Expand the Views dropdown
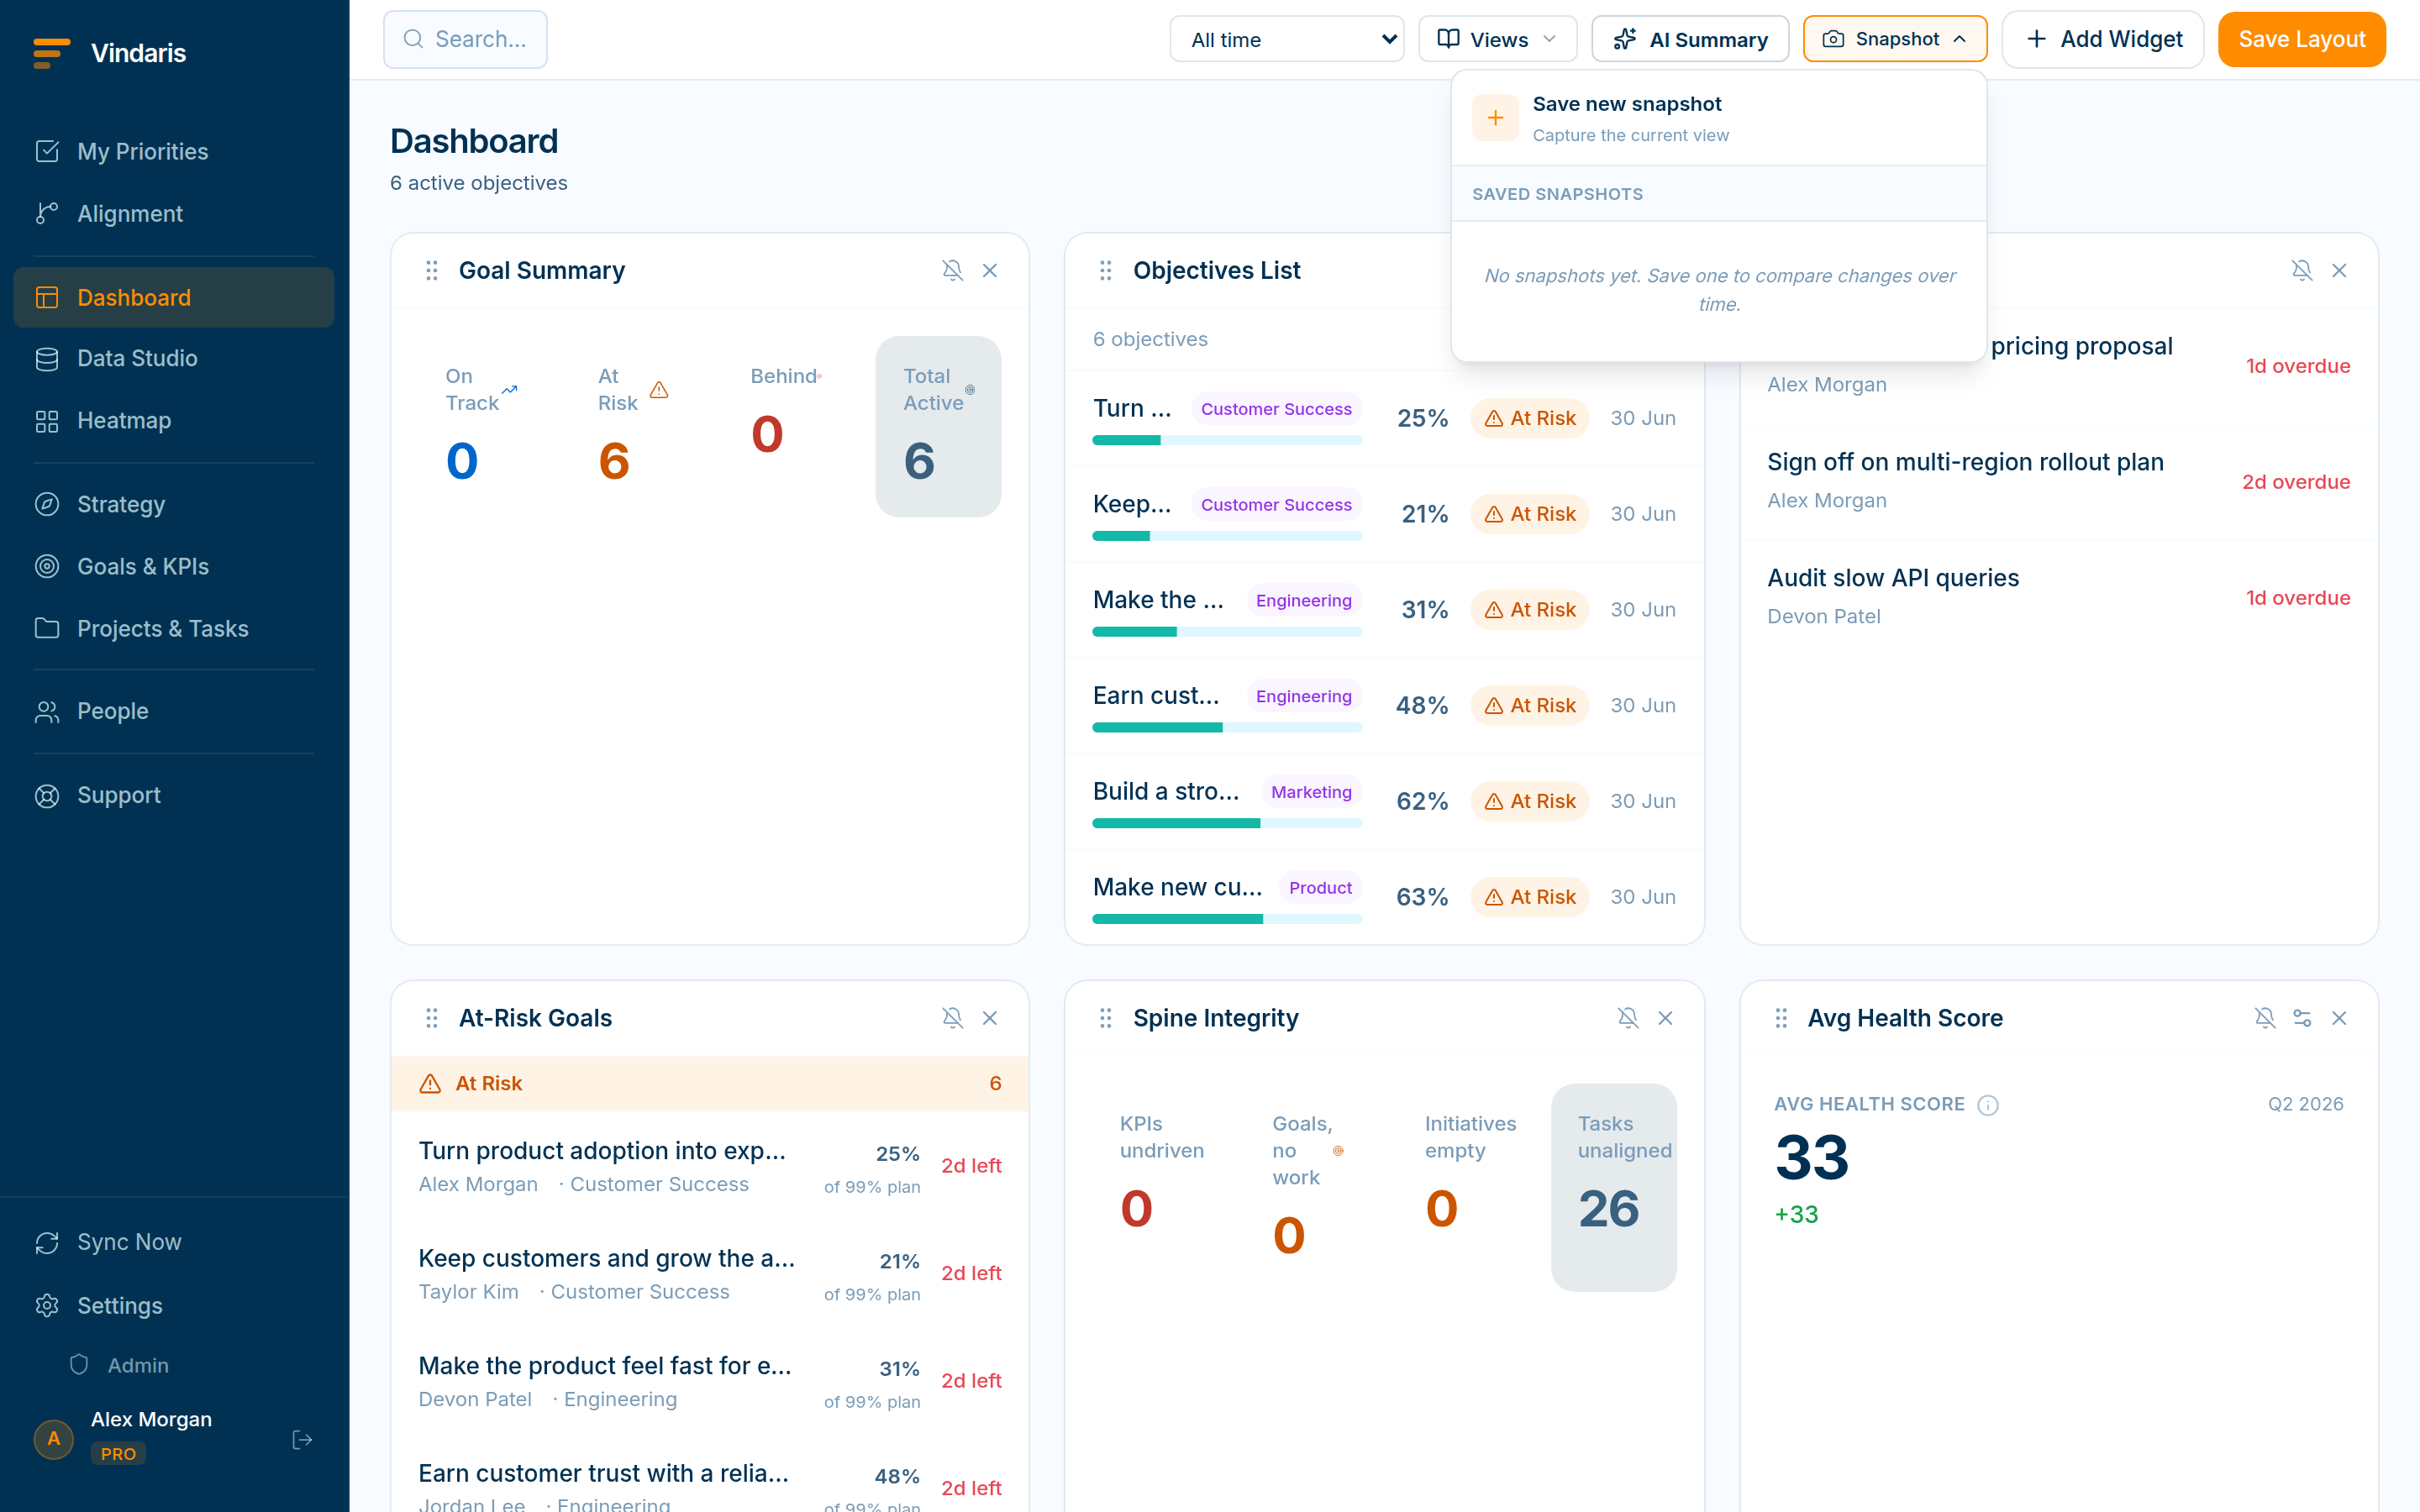 (x=1497, y=39)
